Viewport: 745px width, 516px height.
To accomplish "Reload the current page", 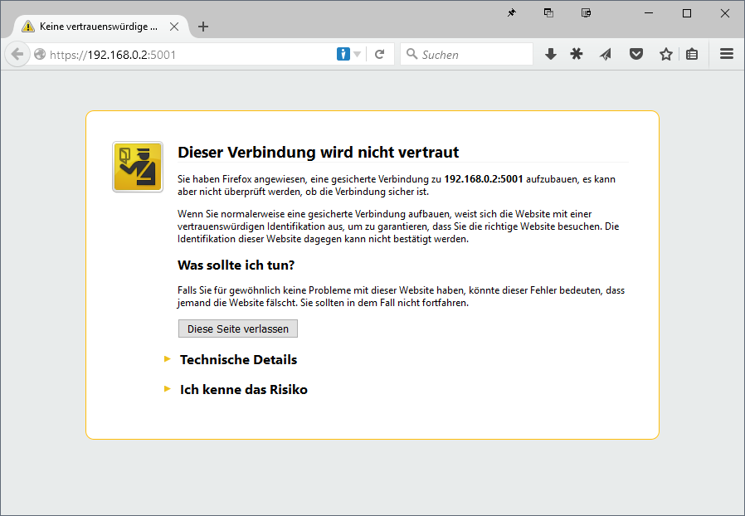I will [x=379, y=54].
